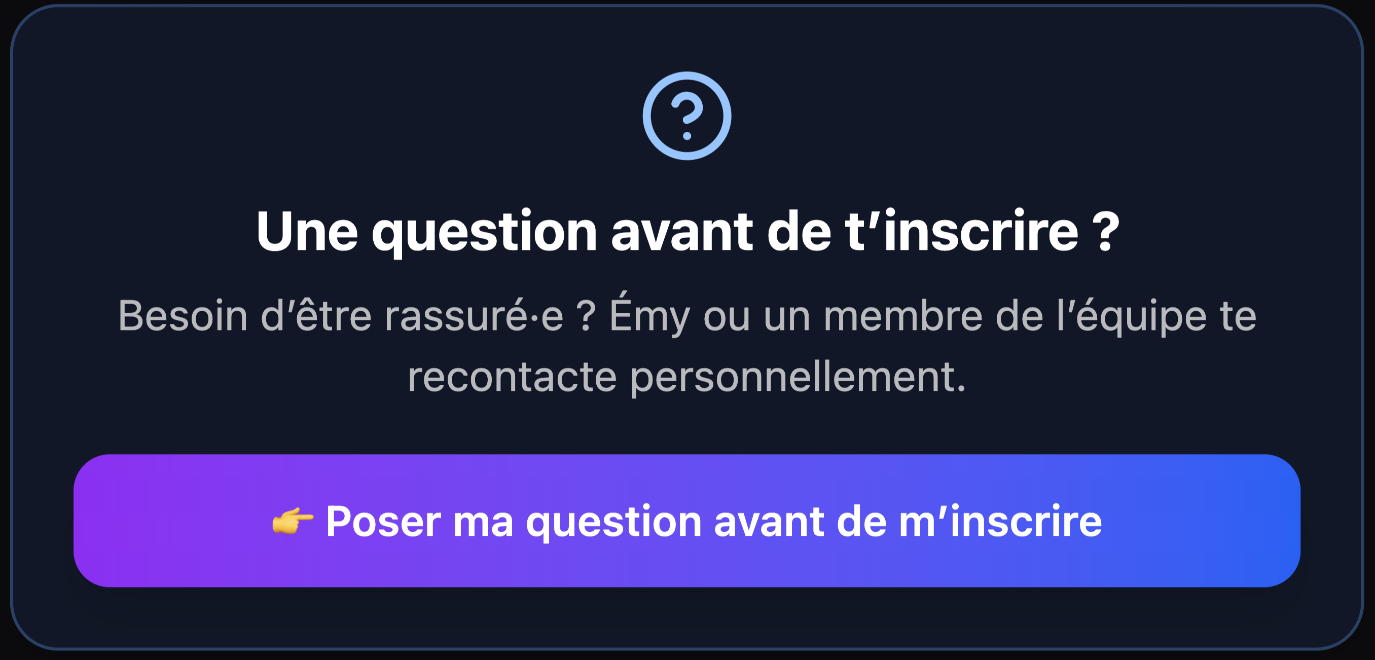The height and width of the screenshot is (660, 1375).
Task: Click the paragraph line starting "Besoin d'être rassuré·e"
Action: 687,316
